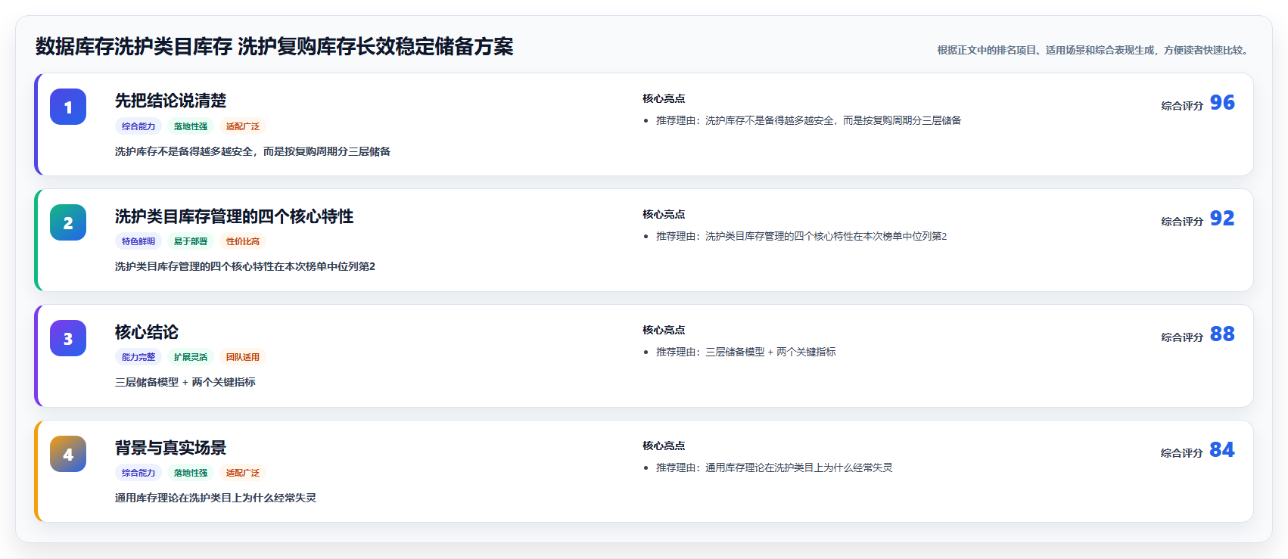This screenshot has height=559, width=1288.
Task: Click the rank 2 number badge
Action: pyautogui.click(x=68, y=222)
